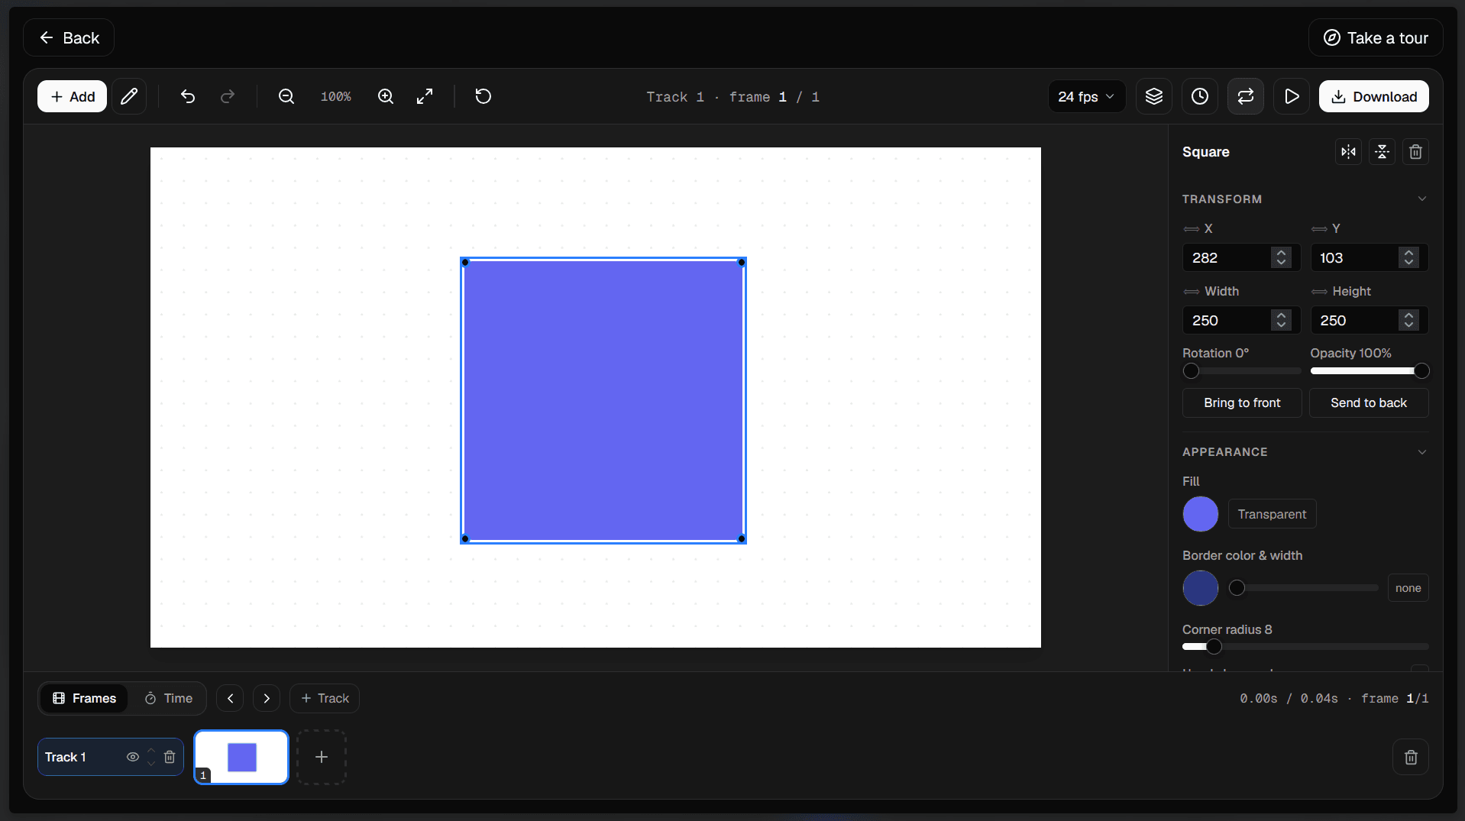
Task: Collapse the Appearance section
Action: [1422, 451]
